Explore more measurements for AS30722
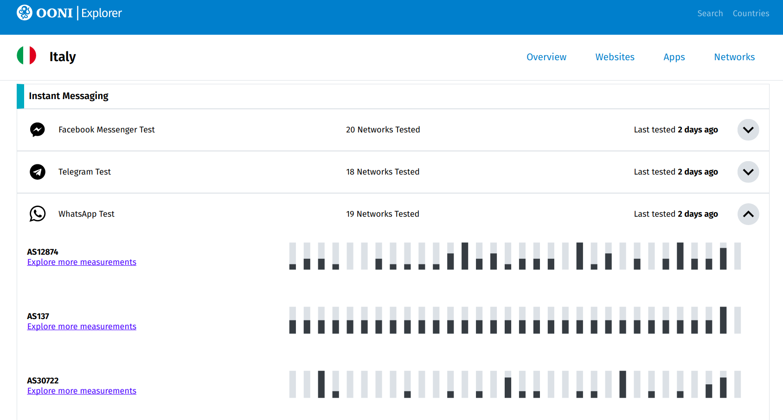 coord(82,391)
